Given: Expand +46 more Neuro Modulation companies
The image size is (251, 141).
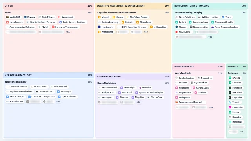Looking at the screenshot, I should click(x=138, y=102).
